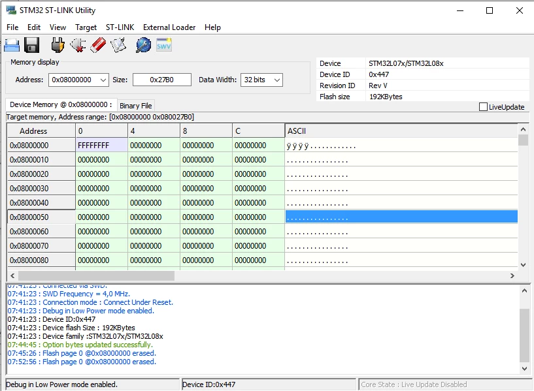Click the Size input field 0x27B0
Screen dimensions: 534x391
click(x=161, y=80)
